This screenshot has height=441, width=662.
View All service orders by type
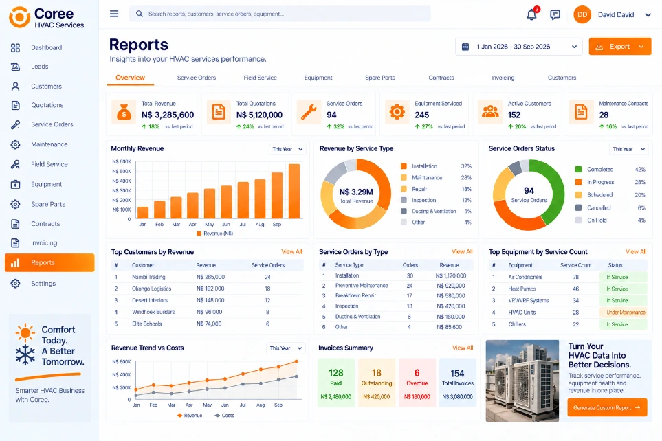point(462,252)
